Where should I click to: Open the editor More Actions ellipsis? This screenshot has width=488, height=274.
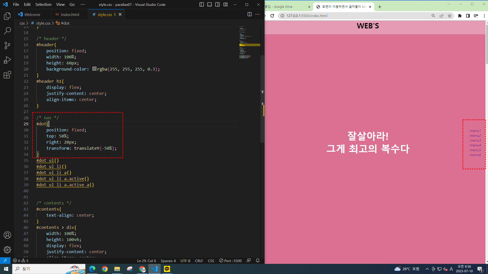point(257,14)
